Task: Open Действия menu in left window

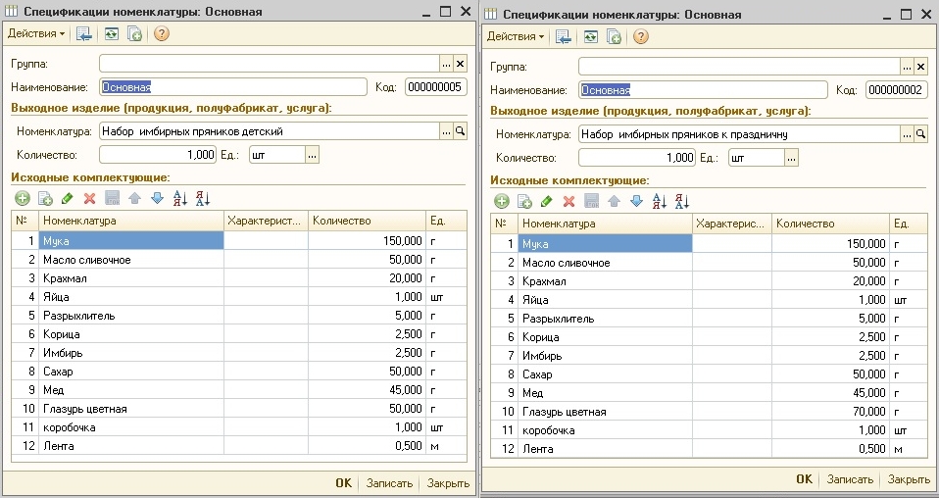Action: pyautogui.click(x=35, y=33)
